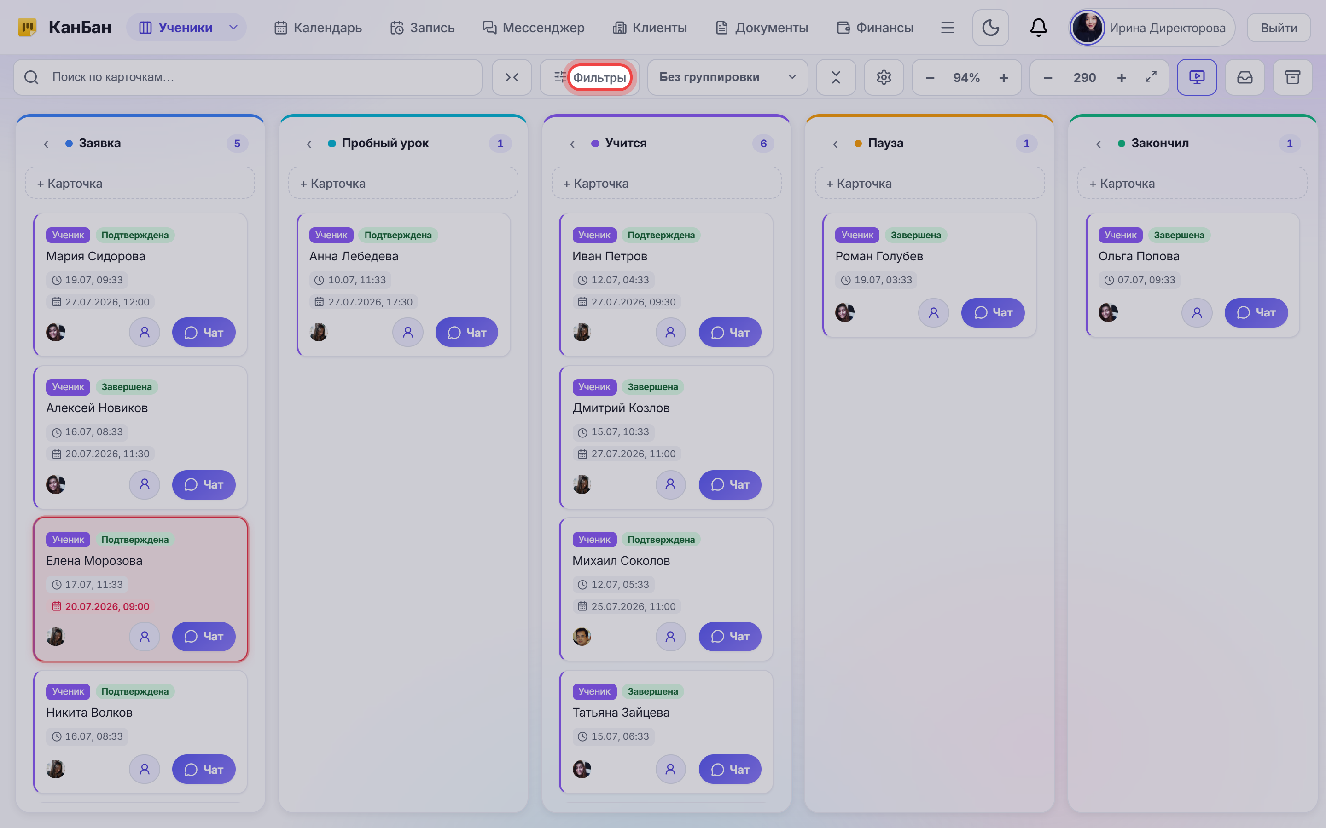Open the archive box icon

click(1292, 77)
